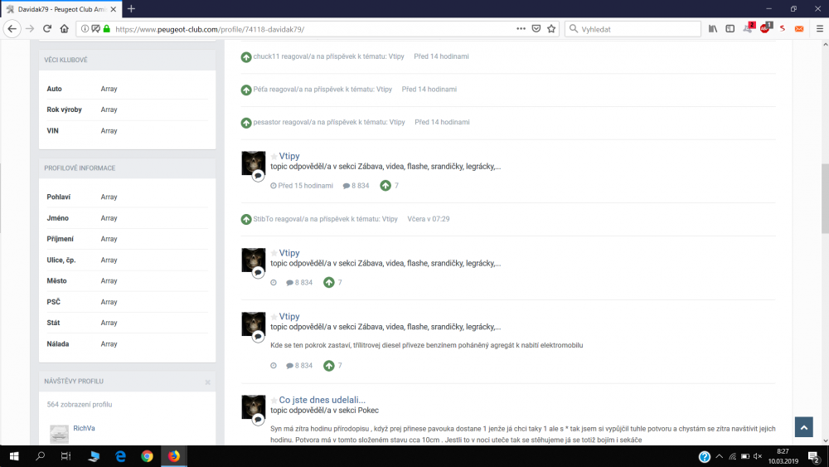Open Windows taskbar search
Image resolution: width=829 pixels, height=467 pixels.
tap(40, 456)
